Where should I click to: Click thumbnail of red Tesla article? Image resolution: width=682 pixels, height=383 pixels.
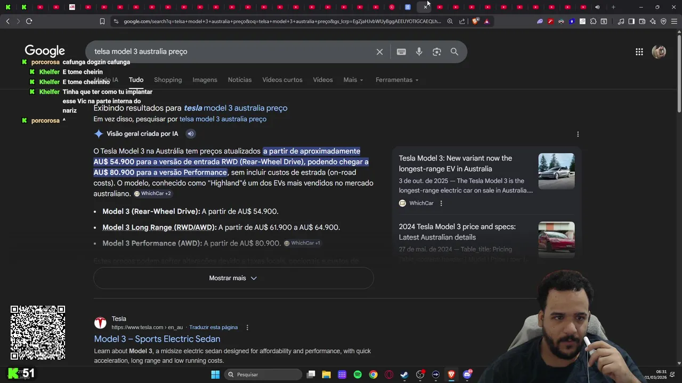(556, 240)
